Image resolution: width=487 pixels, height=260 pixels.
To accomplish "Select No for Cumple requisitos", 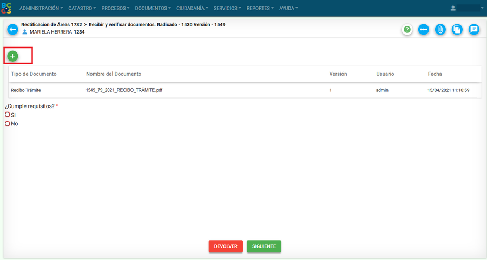I will [x=8, y=124].
